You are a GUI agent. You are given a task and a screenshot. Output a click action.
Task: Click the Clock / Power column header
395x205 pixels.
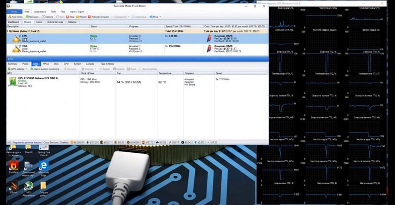pos(97,73)
